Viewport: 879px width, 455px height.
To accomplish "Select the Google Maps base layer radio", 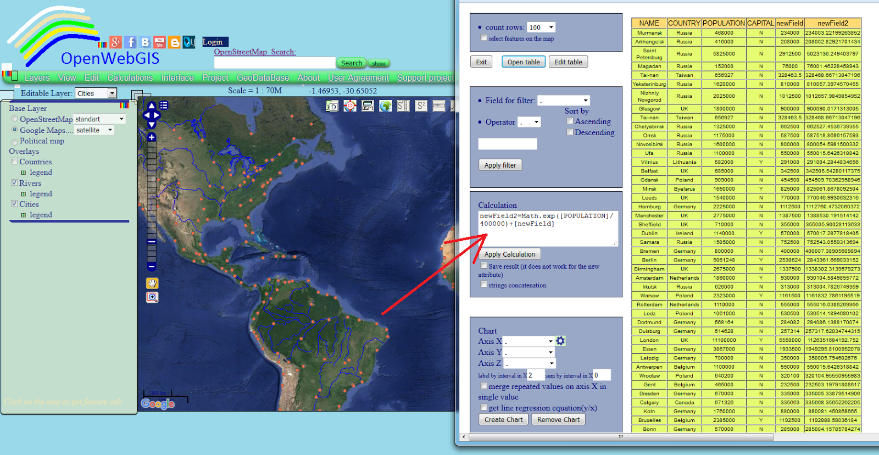I will [x=15, y=130].
